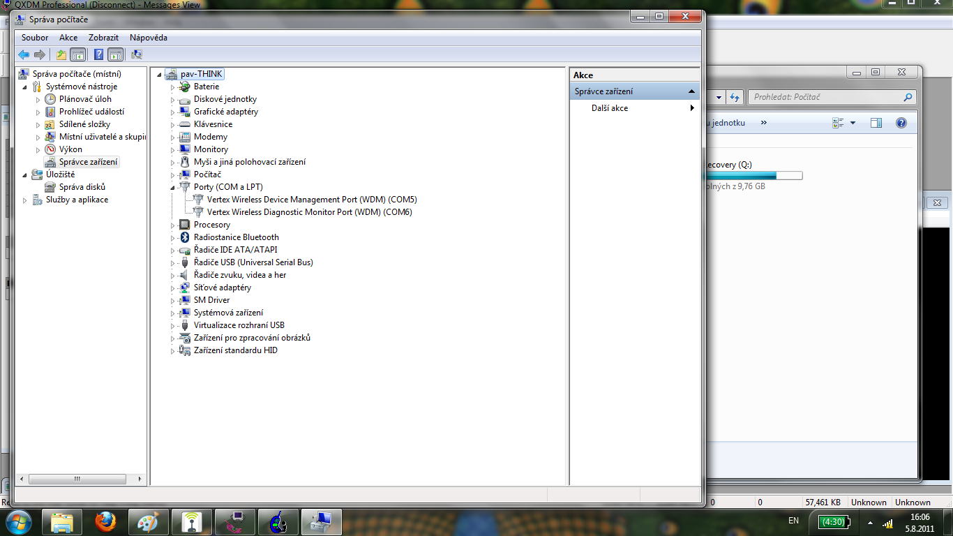Viewport: 953px width, 536px height.
Task: Open view options dropdown in Explorer window
Action: coord(853,123)
